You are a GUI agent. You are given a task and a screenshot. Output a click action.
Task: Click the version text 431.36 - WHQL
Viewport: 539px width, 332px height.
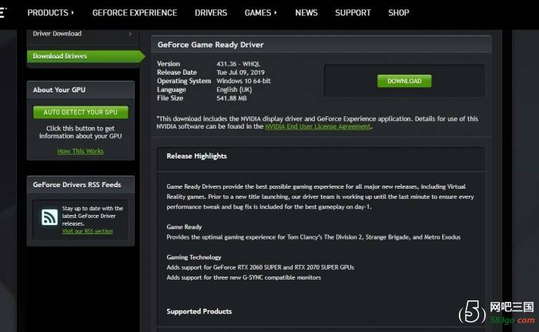pos(238,64)
